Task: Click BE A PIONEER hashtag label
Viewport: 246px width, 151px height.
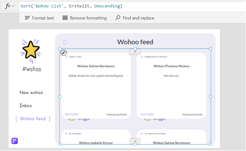Action: pyautogui.click(x=75, y=134)
